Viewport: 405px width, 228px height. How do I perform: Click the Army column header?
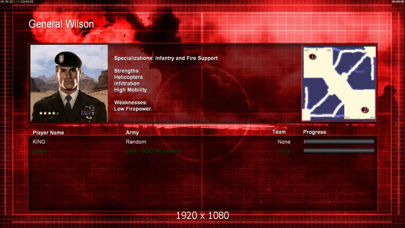click(132, 133)
